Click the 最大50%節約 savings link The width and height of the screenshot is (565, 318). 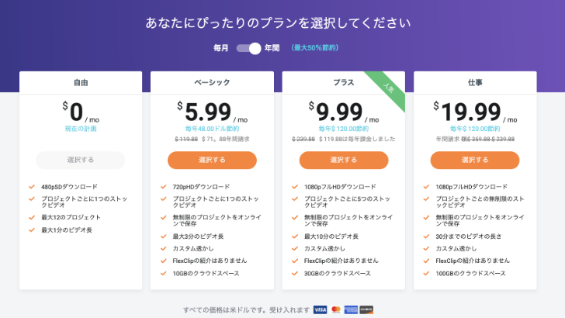click(x=315, y=48)
